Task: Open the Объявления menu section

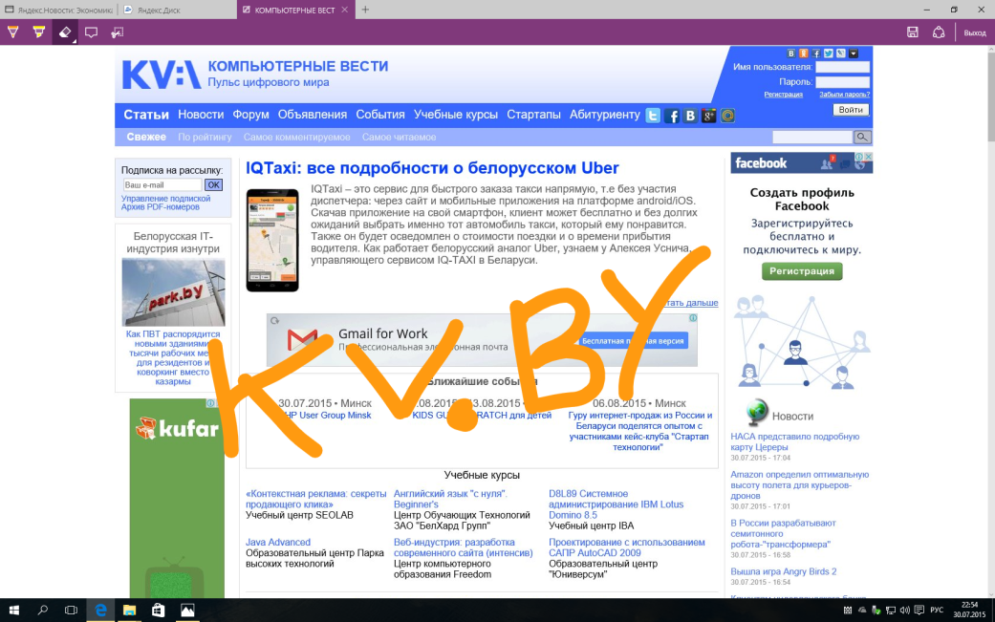Action: click(313, 115)
